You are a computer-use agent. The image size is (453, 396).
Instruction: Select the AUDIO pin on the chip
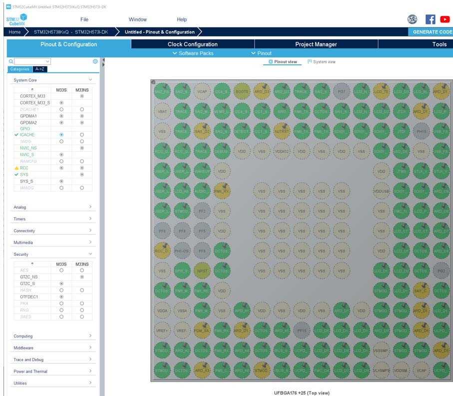(202, 191)
